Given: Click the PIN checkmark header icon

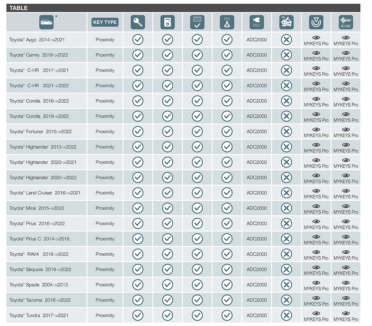Looking at the screenshot, I should click(x=197, y=22).
